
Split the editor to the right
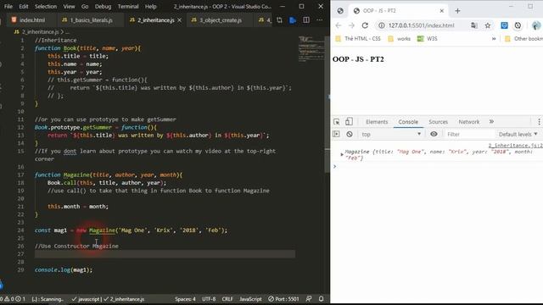click(306, 20)
